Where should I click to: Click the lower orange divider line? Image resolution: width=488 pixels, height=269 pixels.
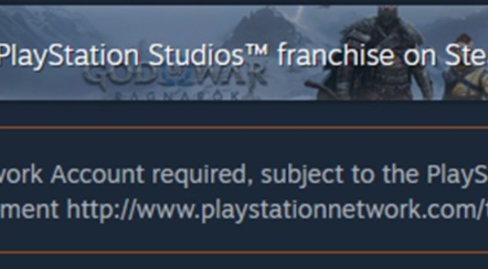click(244, 252)
